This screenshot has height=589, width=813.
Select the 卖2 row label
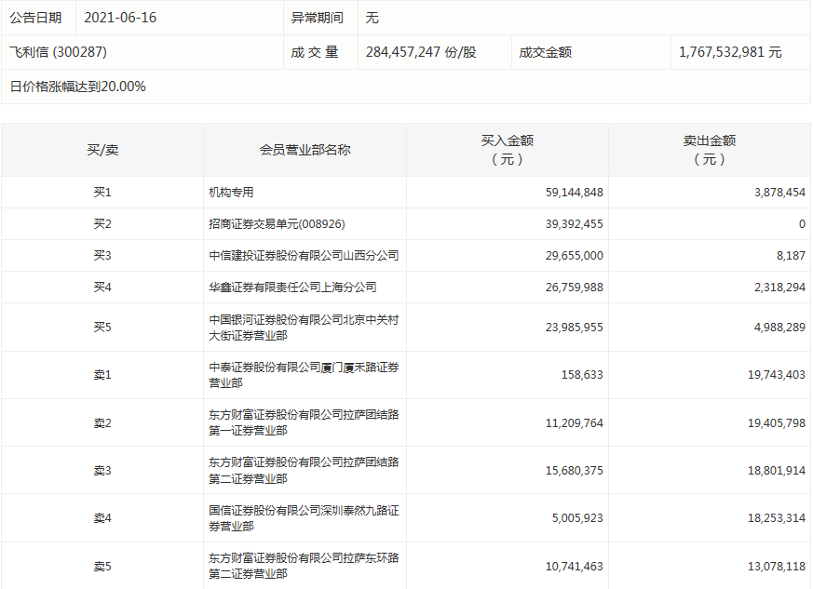pos(102,422)
